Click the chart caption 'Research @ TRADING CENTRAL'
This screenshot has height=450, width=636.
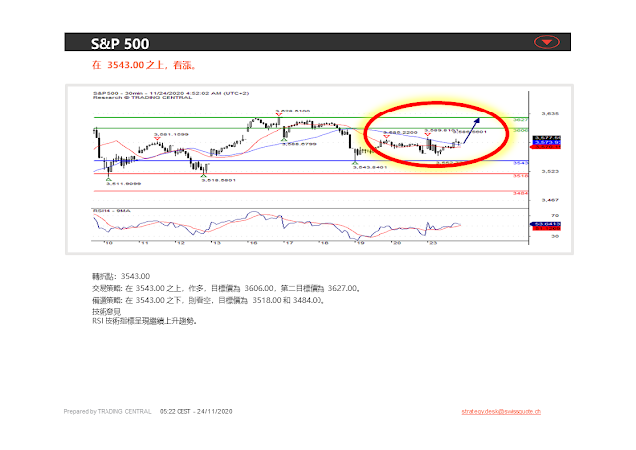(x=142, y=98)
